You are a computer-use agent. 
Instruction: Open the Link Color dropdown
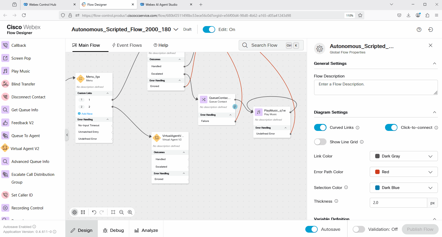pos(403,156)
